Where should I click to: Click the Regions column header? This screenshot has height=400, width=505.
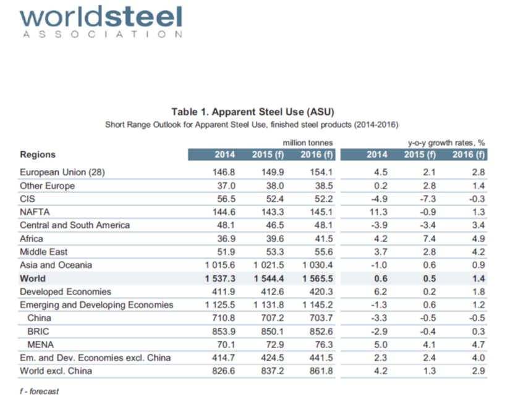point(38,154)
